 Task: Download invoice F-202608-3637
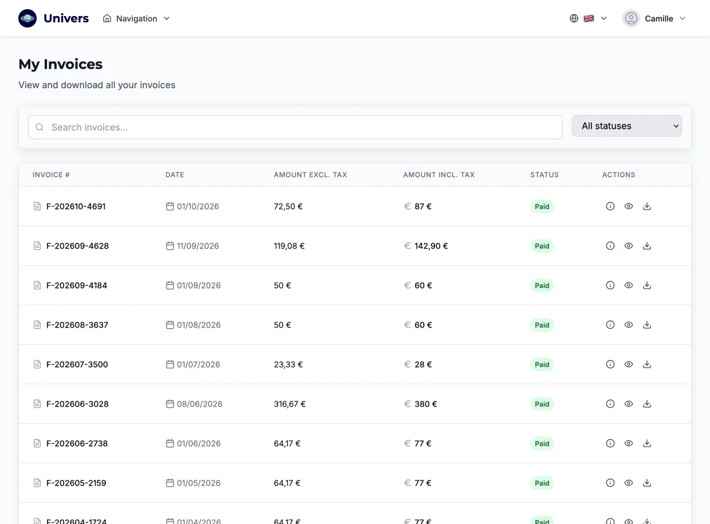pyautogui.click(x=647, y=325)
